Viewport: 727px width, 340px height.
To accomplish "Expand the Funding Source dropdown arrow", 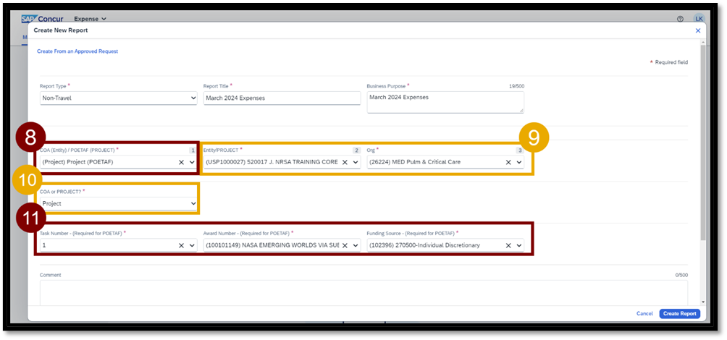I will 518,245.
